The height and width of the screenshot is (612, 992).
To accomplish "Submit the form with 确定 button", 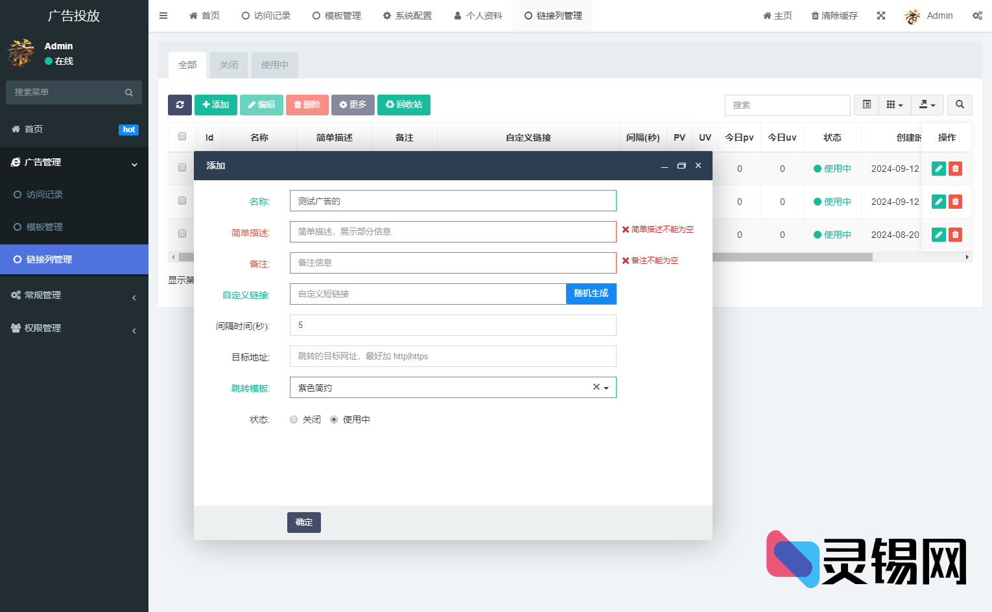I will 303,522.
